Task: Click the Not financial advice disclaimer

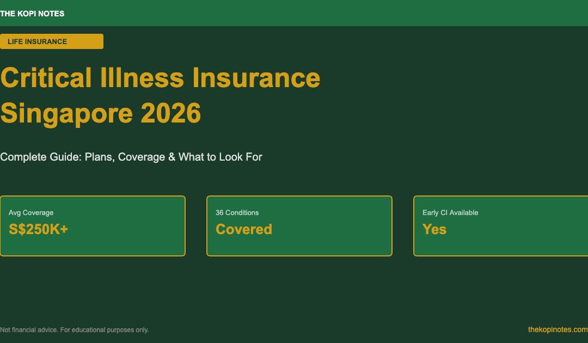Action: click(74, 330)
